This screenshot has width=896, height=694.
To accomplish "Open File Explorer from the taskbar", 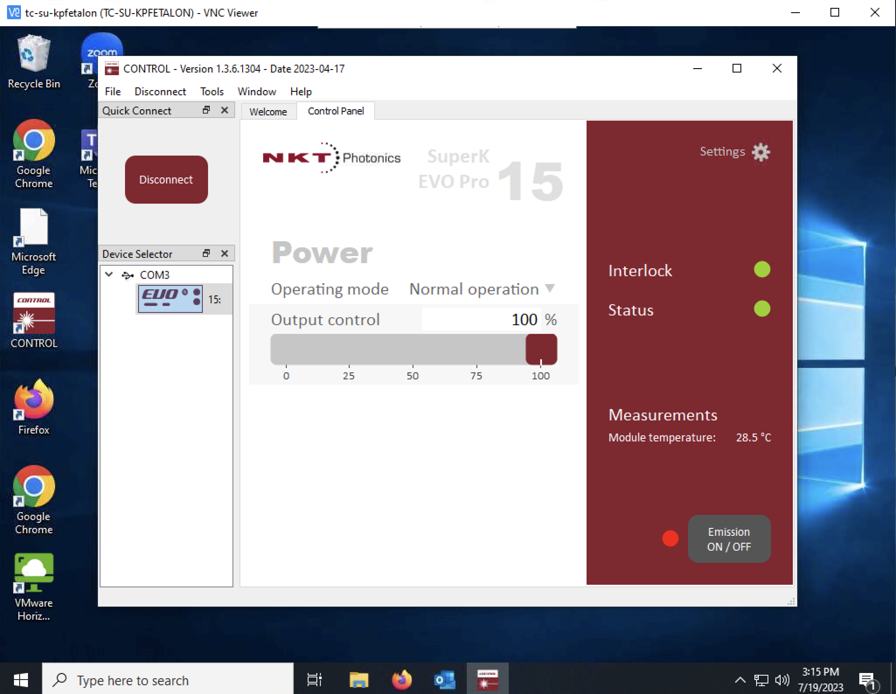I will (x=358, y=680).
